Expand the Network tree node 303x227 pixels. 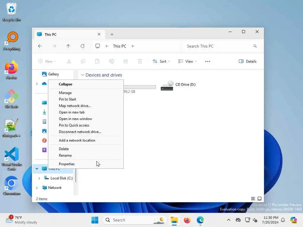point(37,188)
